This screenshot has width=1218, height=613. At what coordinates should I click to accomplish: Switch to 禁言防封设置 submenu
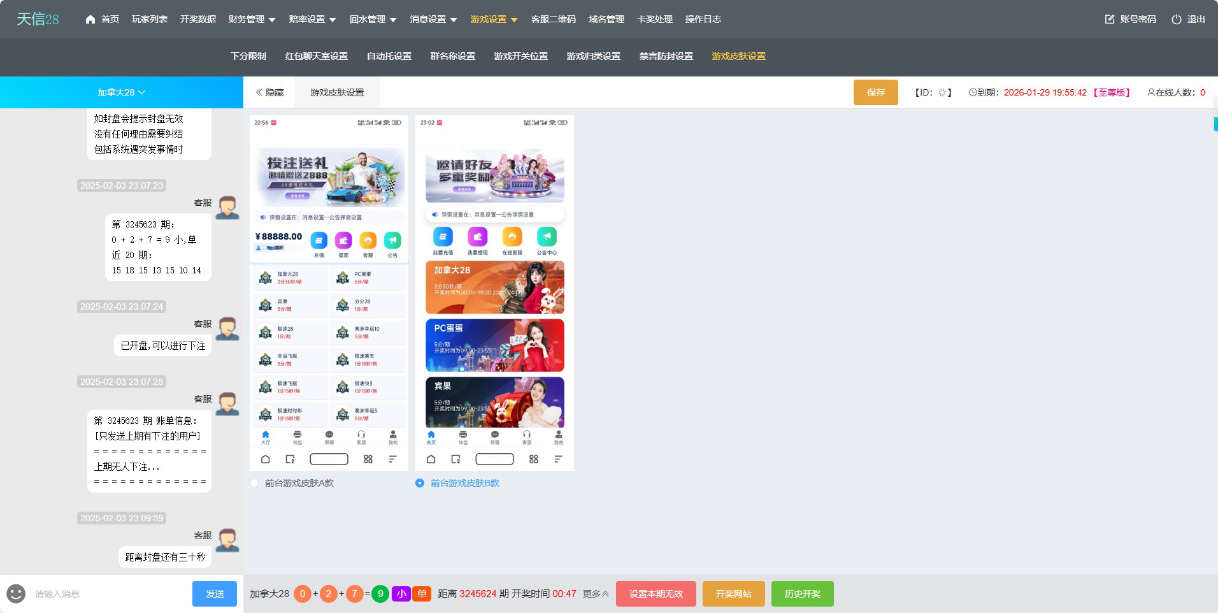point(666,56)
